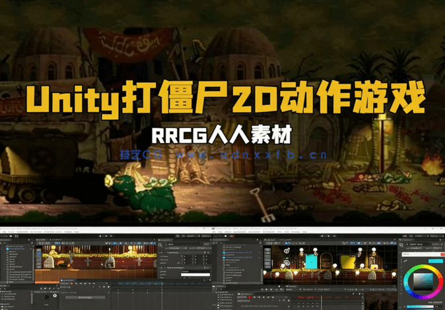Click round sprite thumbnail in left Project panel
The image size is (445, 310).
tap(55, 295)
